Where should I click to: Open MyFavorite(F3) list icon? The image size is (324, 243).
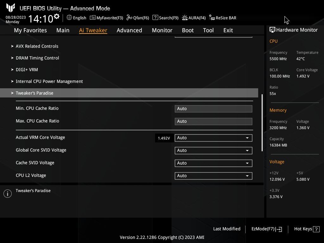pyautogui.click(x=93, y=18)
